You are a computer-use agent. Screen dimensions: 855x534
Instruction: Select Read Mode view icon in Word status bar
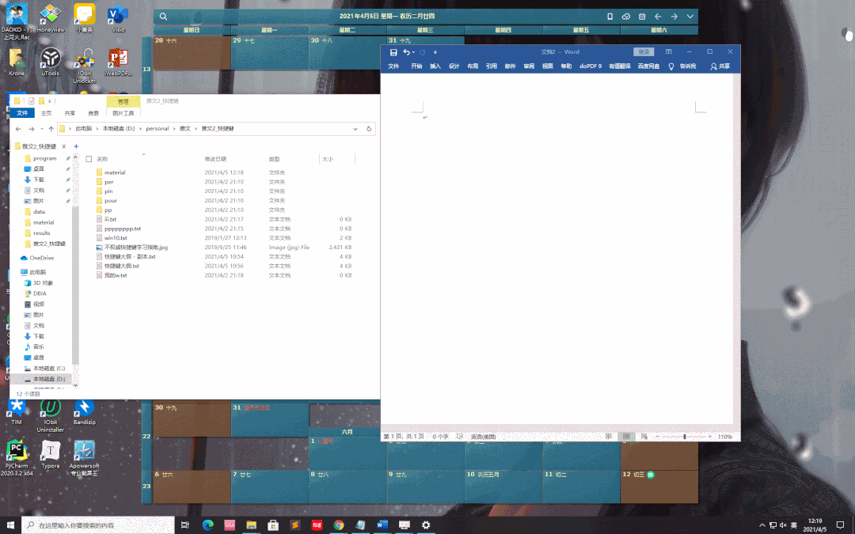[x=609, y=437]
